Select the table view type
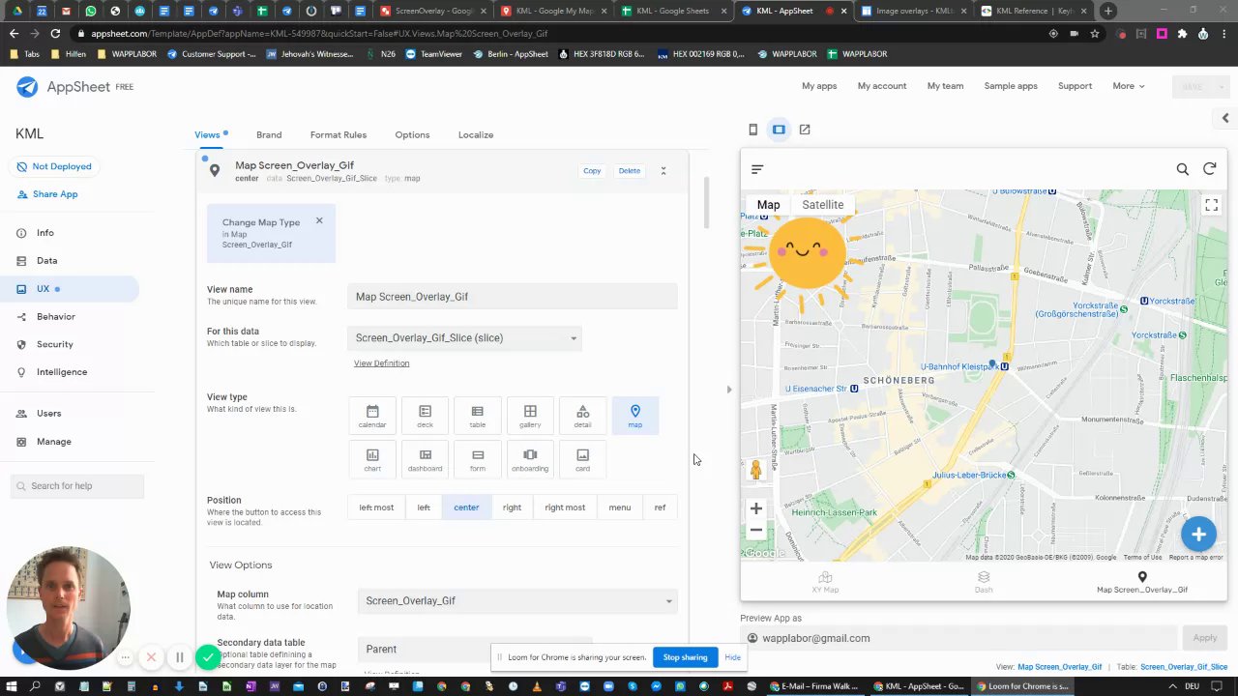1238x696 pixels. coord(478,416)
